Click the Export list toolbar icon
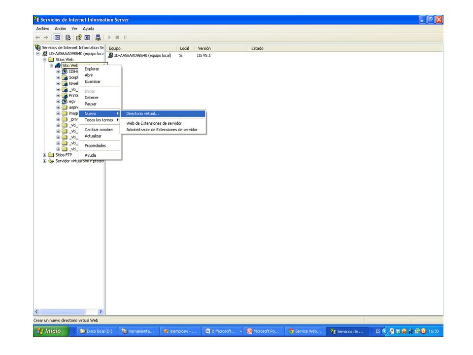 tap(68, 37)
